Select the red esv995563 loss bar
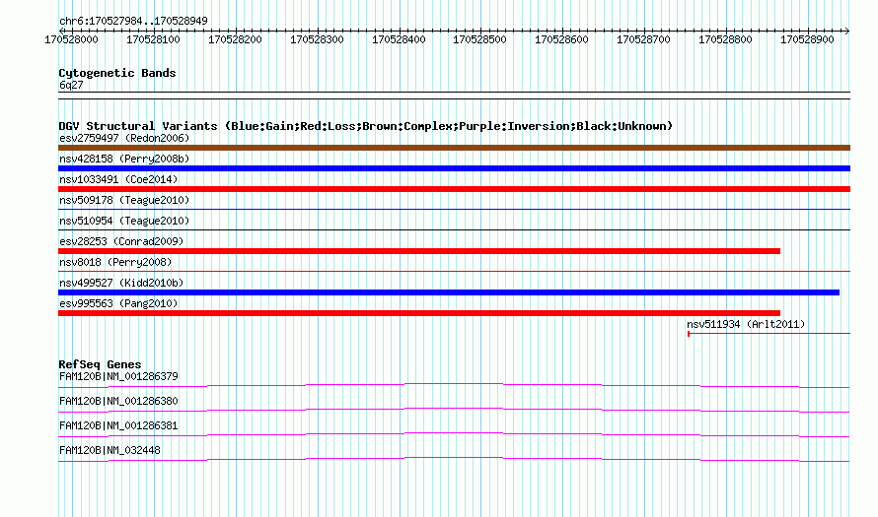Image resolution: width=878 pixels, height=517 pixels. pos(419,313)
